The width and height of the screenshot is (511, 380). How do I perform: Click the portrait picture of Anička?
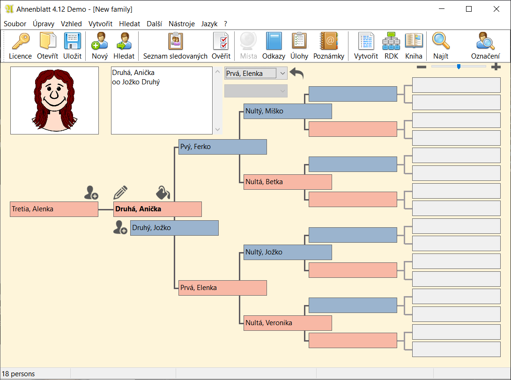(x=54, y=100)
